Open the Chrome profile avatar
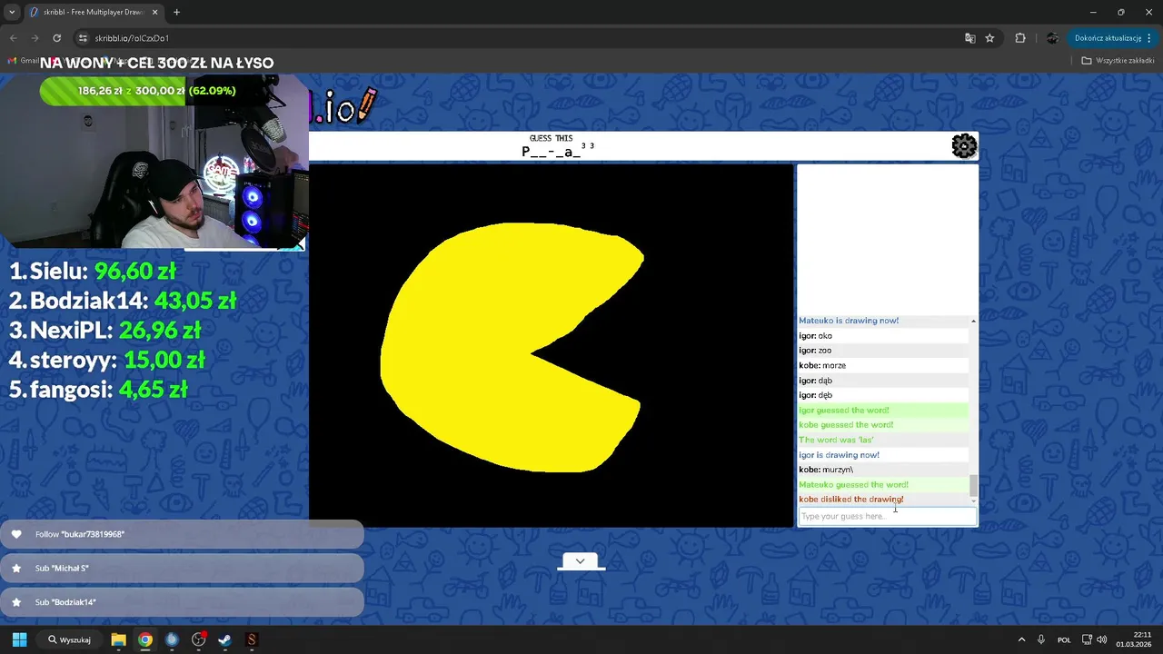The image size is (1163, 654). [1052, 38]
